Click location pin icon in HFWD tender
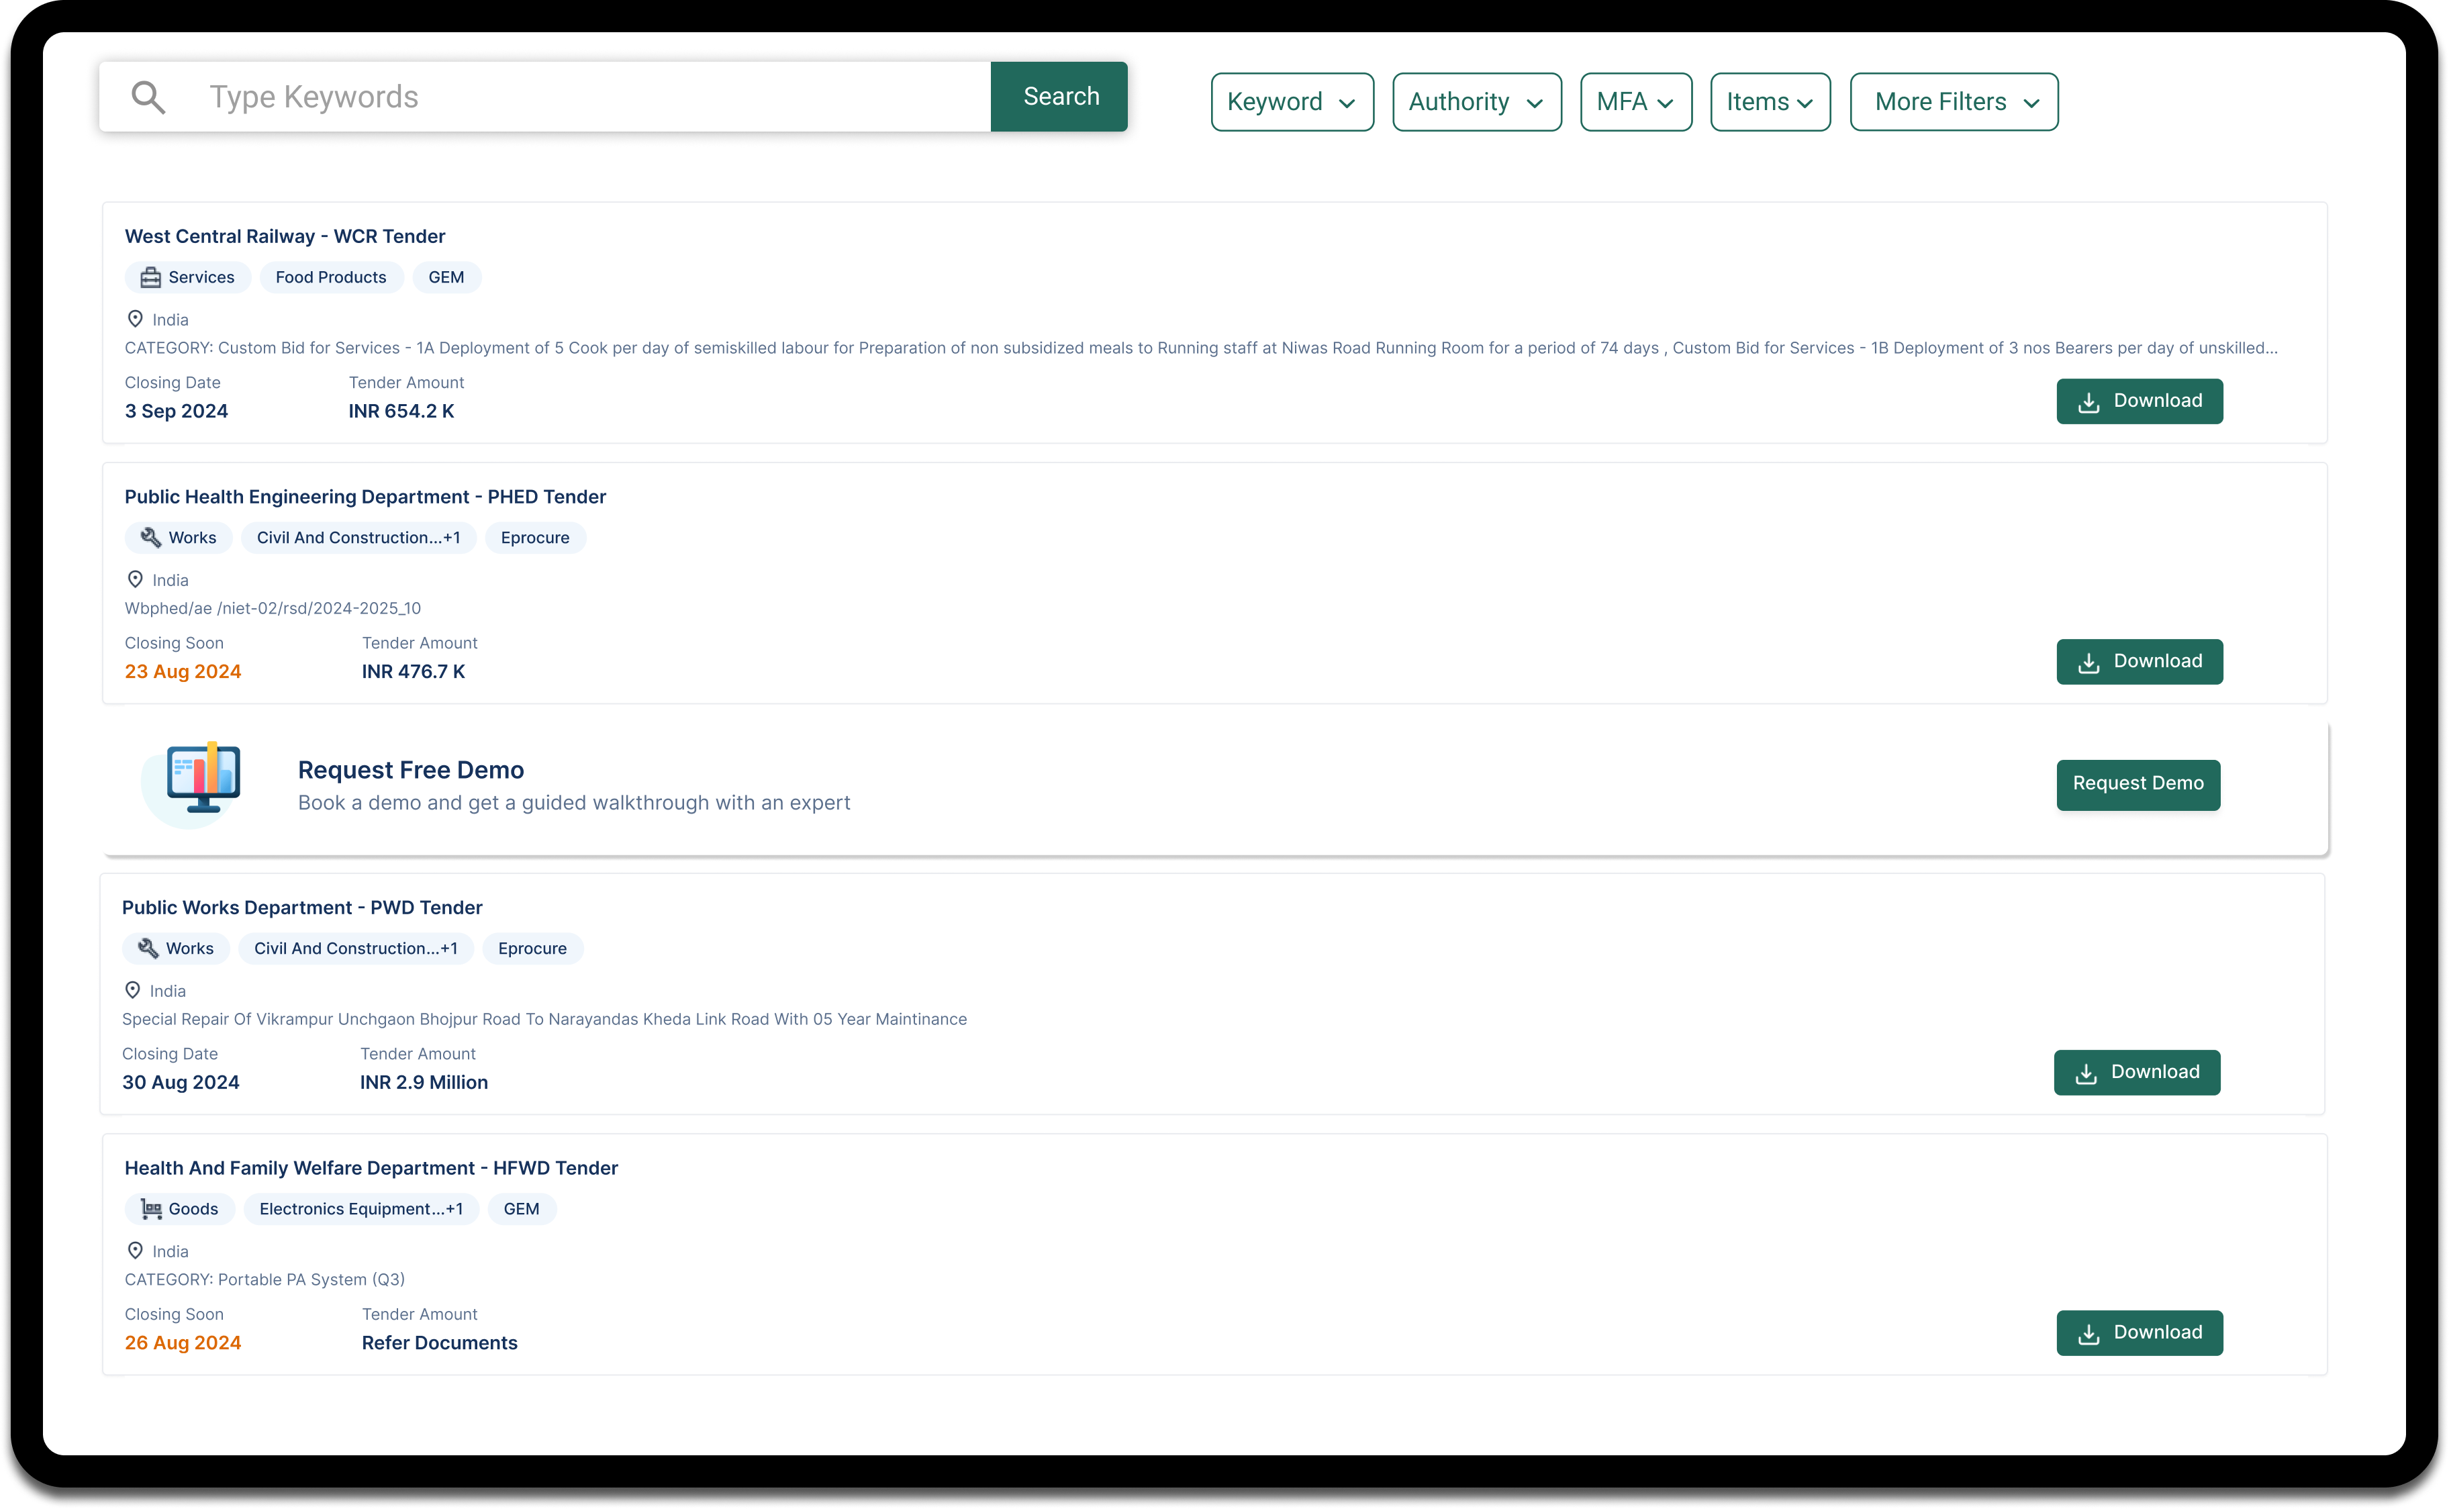This screenshot has width=2449, height=1509. (135, 1251)
